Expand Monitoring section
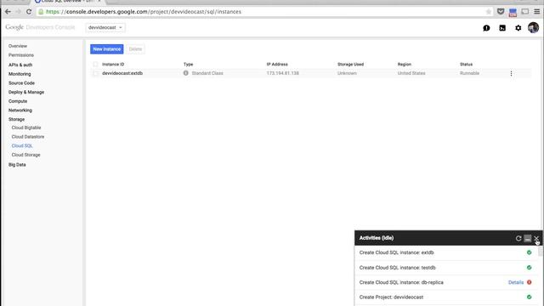 20,74
